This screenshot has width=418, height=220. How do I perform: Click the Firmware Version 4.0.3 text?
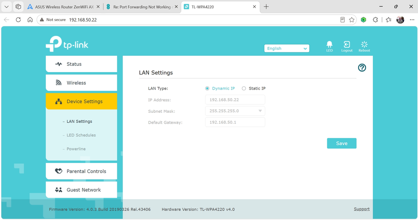[100, 210]
